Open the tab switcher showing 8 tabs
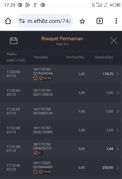The height and width of the screenshot is (179, 122). point(100,21)
